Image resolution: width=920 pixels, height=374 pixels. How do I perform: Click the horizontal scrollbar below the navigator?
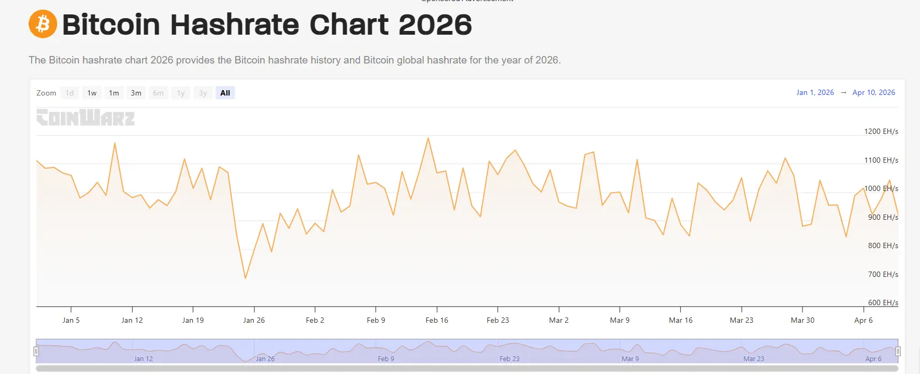pos(465,368)
